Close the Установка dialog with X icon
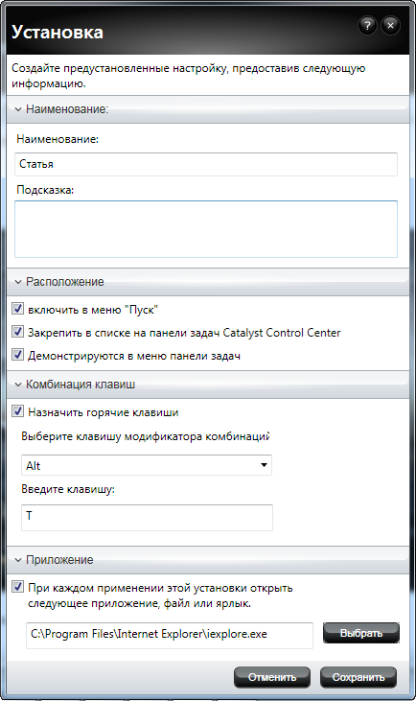 390,26
